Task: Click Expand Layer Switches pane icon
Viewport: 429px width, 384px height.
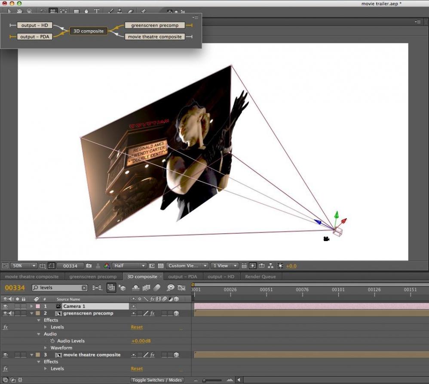Action: [6, 380]
